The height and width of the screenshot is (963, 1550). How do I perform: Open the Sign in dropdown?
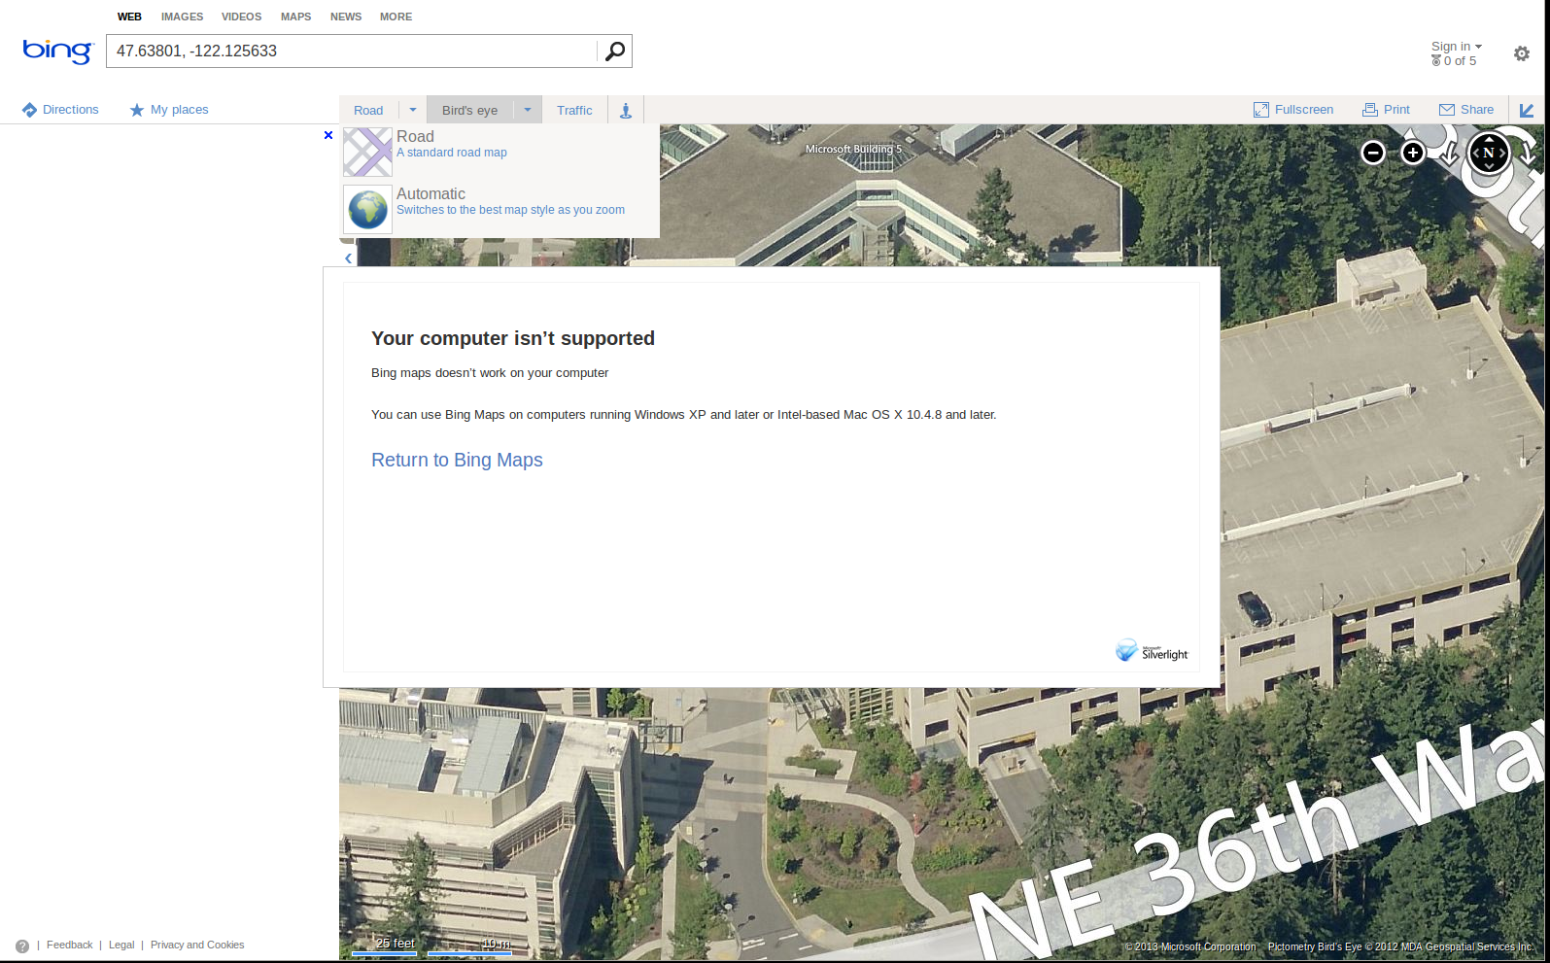1457,47
